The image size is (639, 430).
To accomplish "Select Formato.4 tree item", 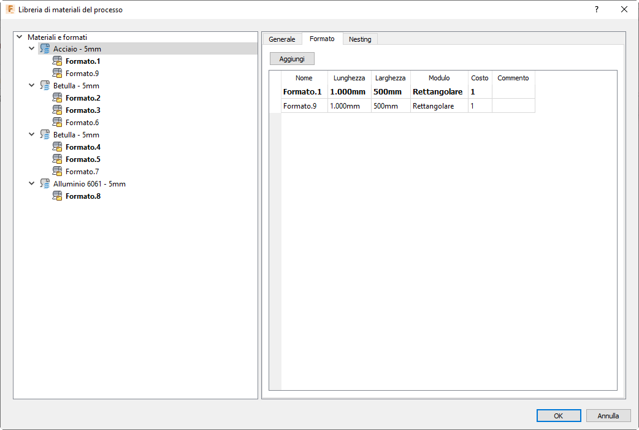I will 83,147.
